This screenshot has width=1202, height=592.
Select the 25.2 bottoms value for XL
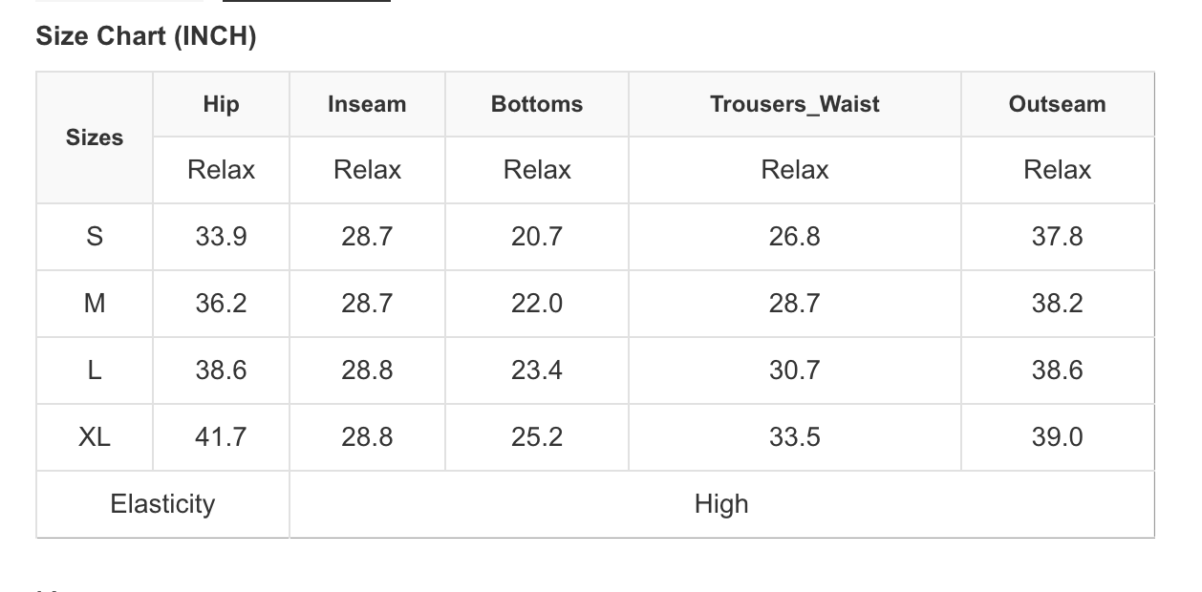point(537,437)
